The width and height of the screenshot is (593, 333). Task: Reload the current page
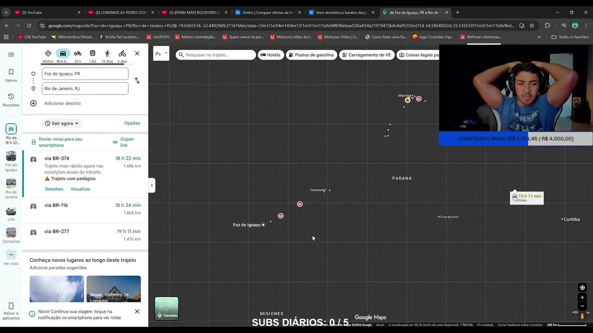[29, 25]
